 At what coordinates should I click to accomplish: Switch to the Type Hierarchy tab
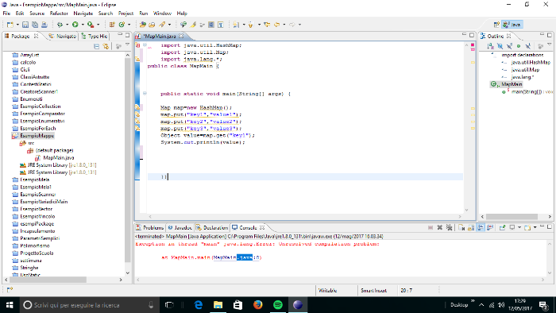(x=95, y=37)
